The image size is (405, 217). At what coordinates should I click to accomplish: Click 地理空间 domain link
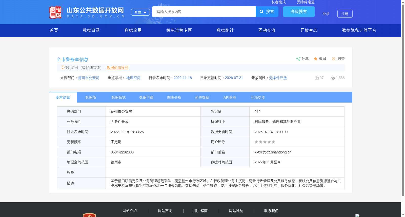click(x=133, y=78)
